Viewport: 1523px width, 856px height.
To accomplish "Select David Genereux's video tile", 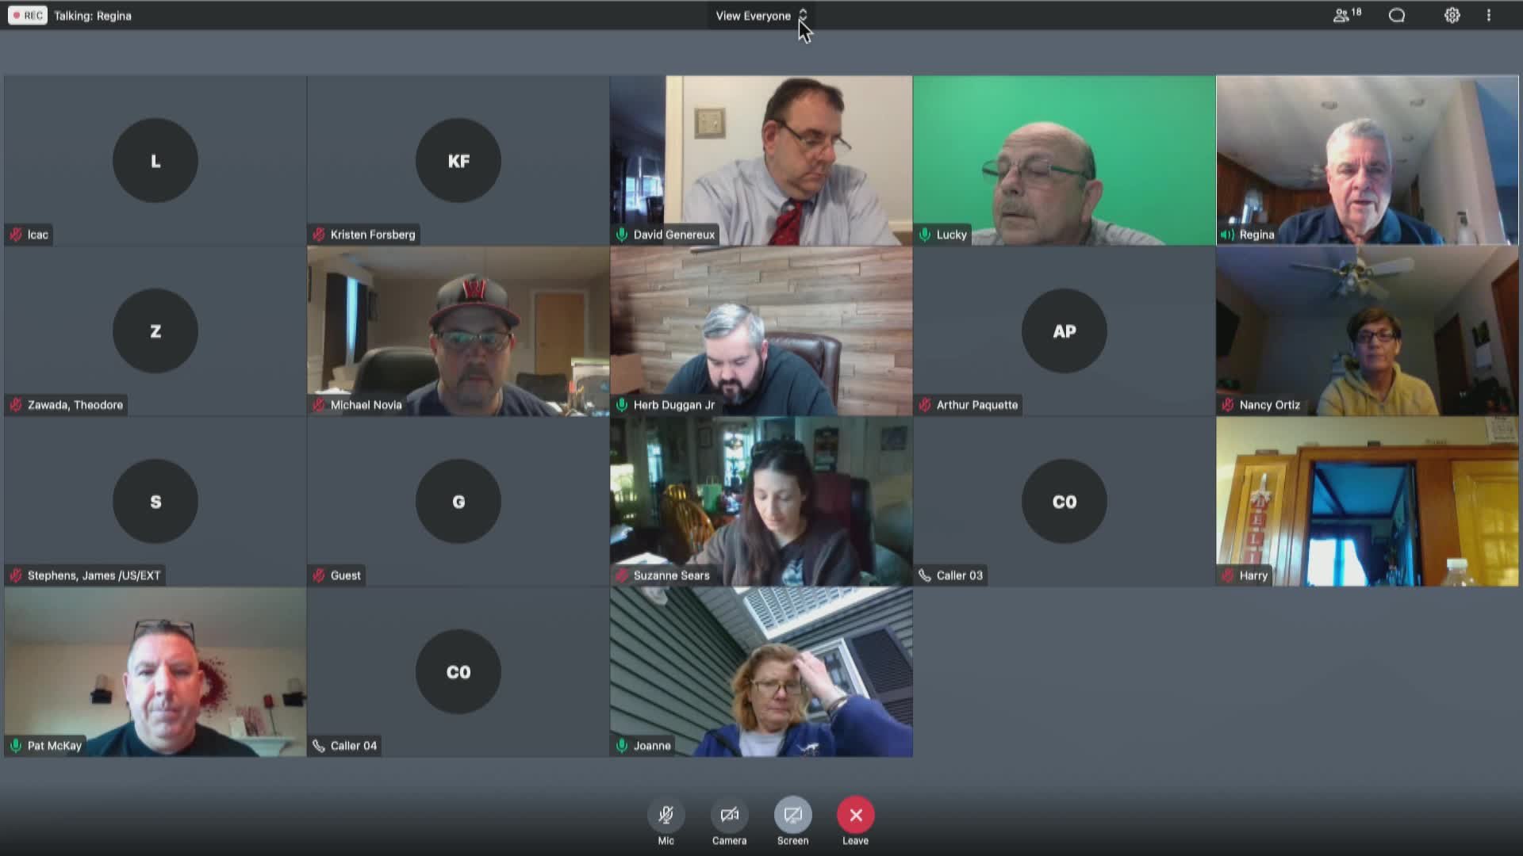I will click(x=761, y=160).
